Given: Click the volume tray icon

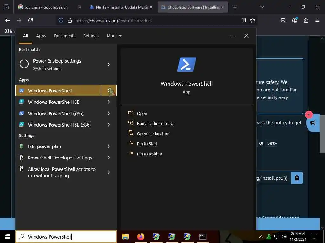Looking at the screenshot, I should (x=284, y=237).
